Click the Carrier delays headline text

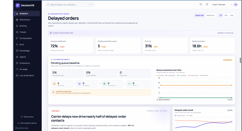88,119
